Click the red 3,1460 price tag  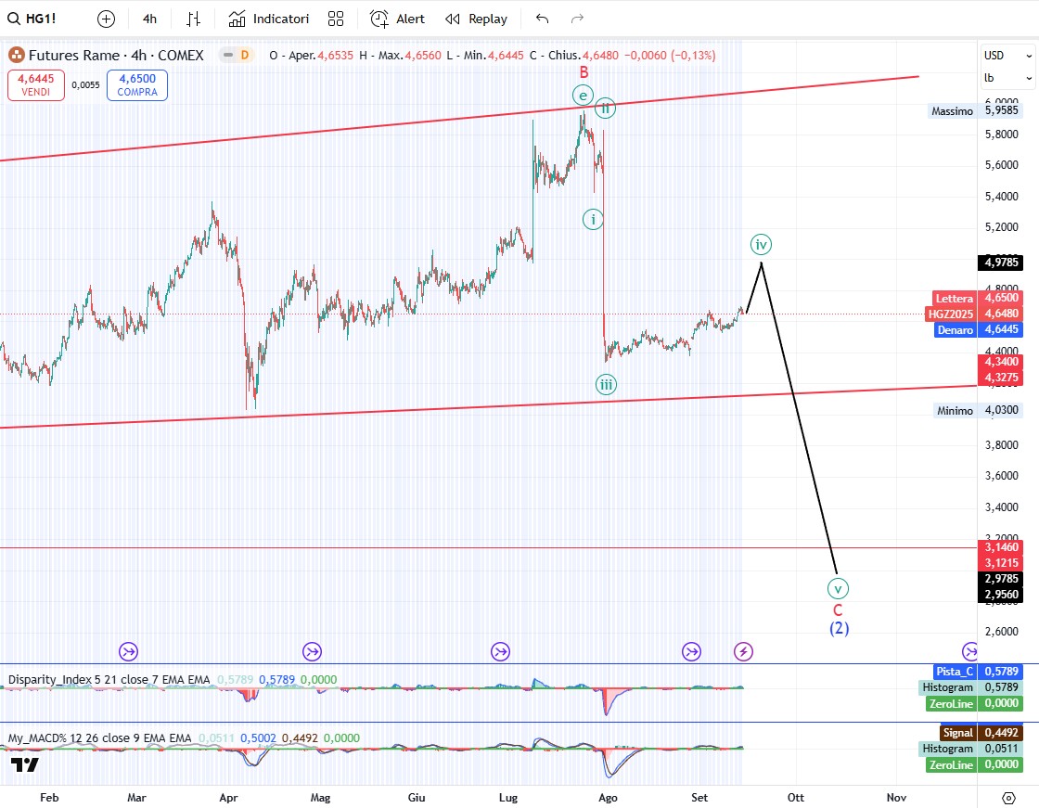tap(1001, 547)
